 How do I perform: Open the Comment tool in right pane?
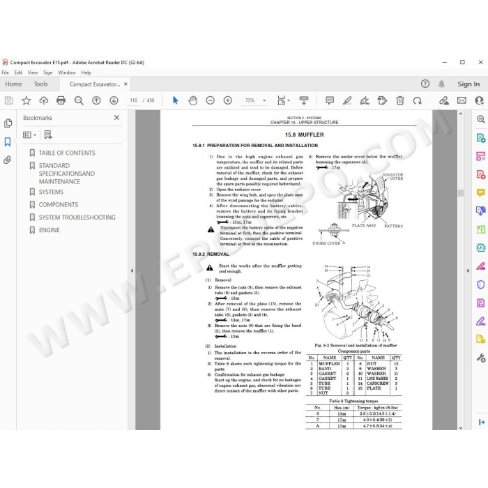tap(481, 192)
